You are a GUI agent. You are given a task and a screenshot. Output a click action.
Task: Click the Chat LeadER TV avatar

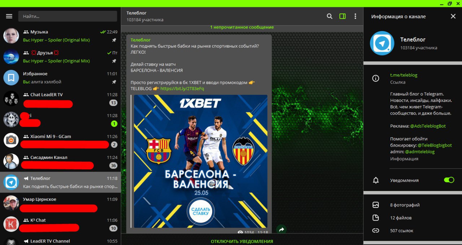[11, 98]
